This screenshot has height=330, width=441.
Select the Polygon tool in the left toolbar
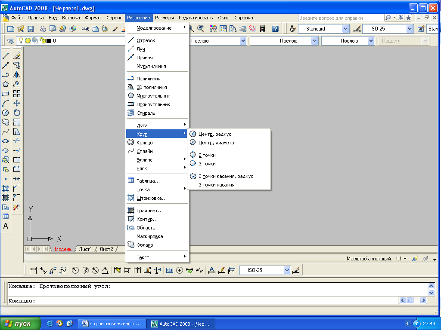tap(6, 84)
